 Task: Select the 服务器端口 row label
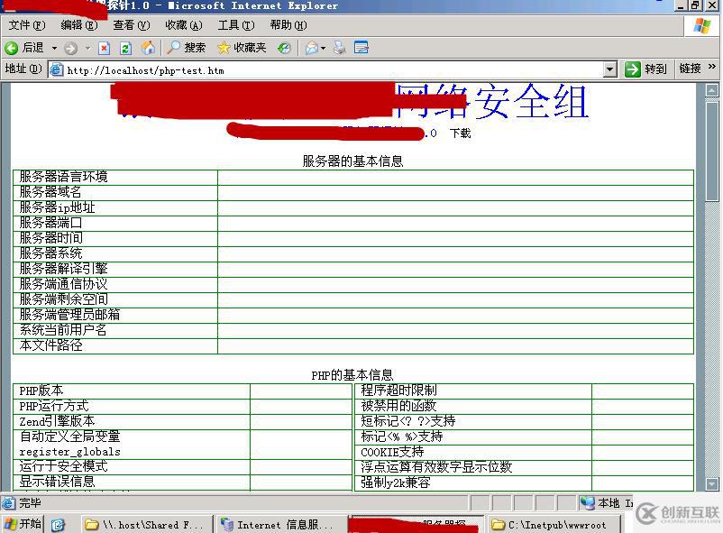point(50,223)
